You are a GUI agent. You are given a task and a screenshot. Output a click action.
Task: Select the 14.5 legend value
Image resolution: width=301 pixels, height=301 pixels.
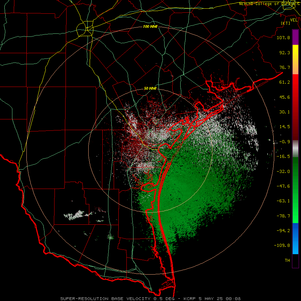285,127
